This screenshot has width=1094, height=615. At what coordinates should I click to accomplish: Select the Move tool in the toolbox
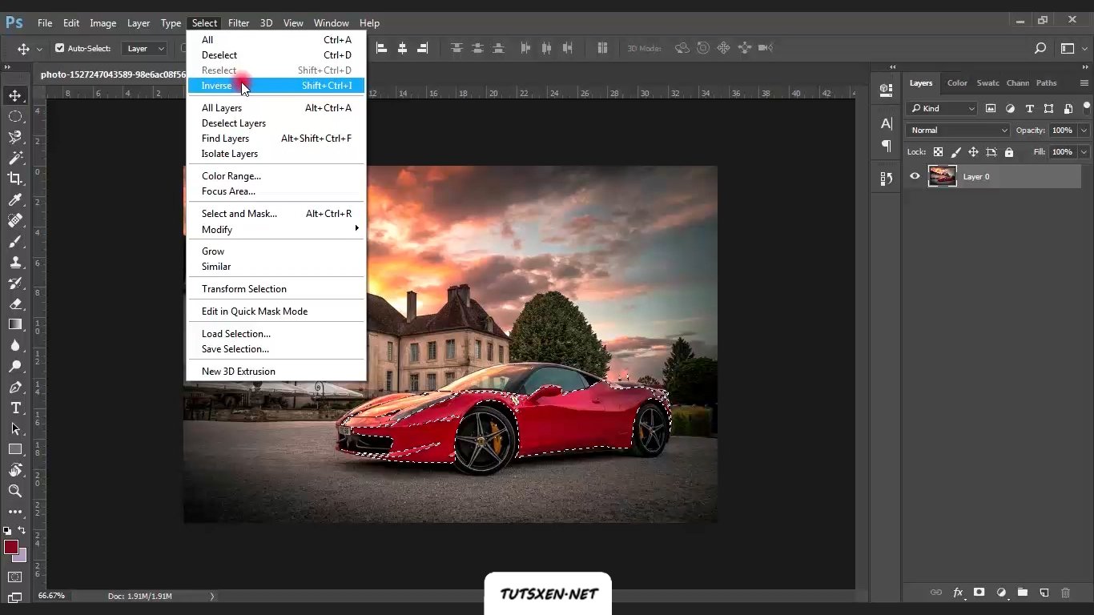pos(15,95)
